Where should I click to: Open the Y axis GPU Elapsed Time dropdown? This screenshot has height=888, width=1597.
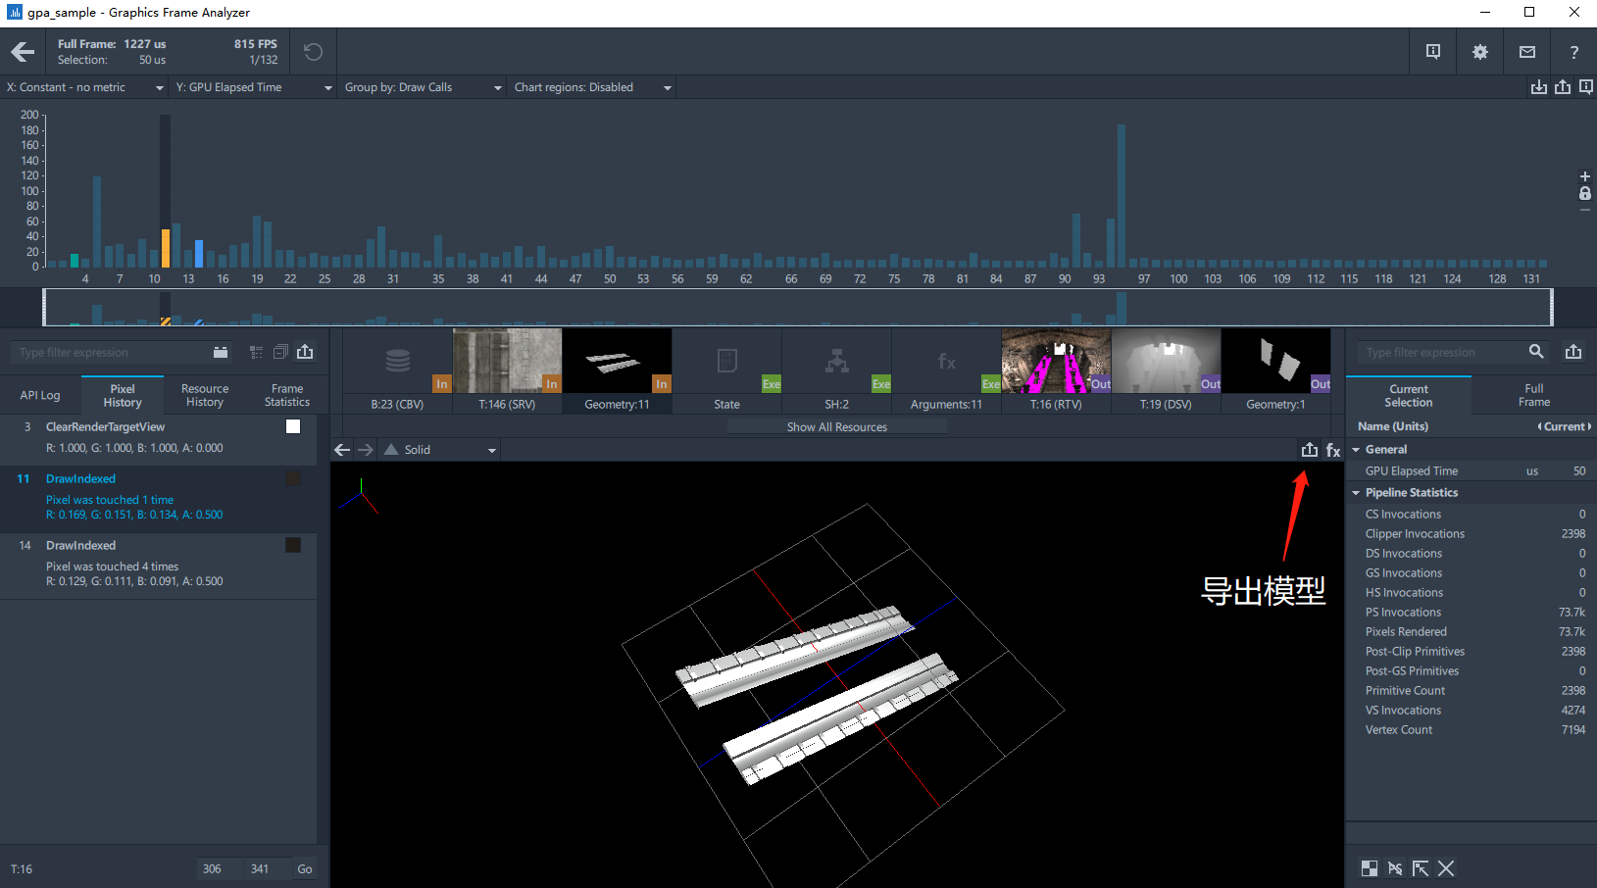[x=254, y=87]
